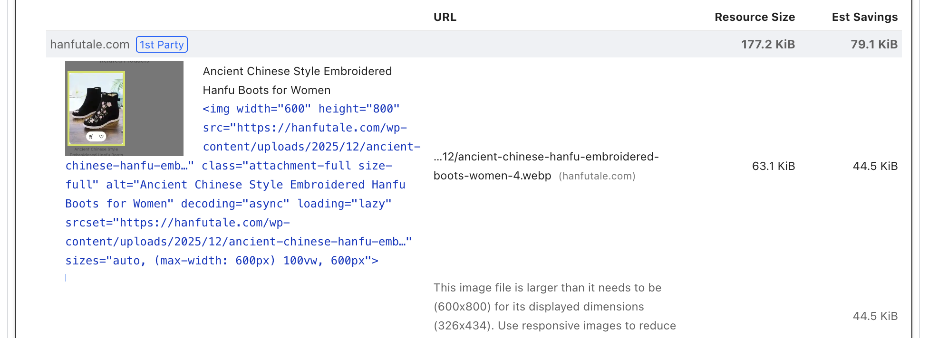The image size is (948, 338).
Task: Click the highlighted boots product photo
Action: point(97,107)
